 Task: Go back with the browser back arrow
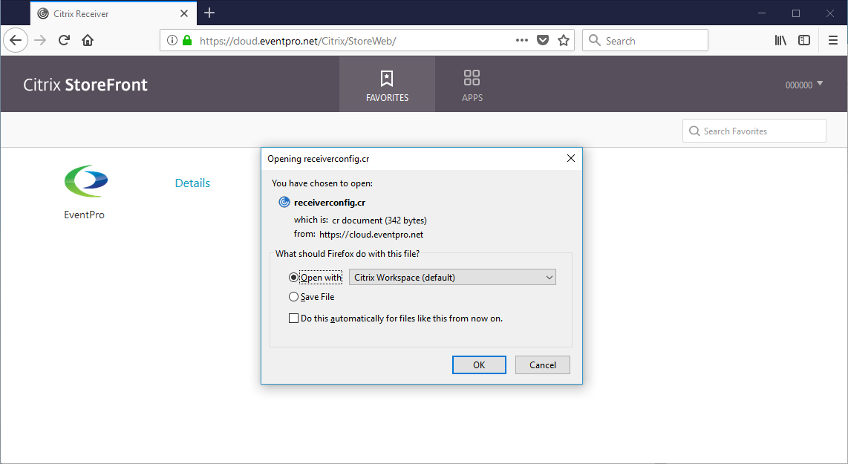click(x=16, y=41)
